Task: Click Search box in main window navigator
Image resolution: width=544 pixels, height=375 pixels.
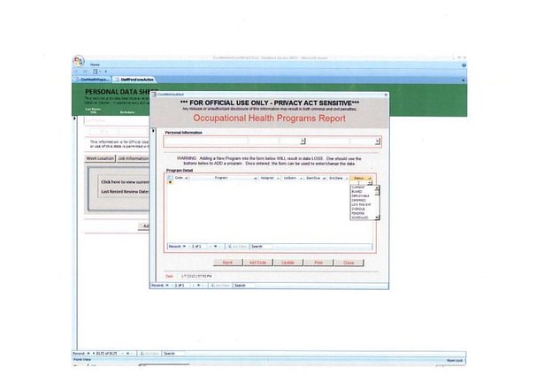Action: pyautogui.click(x=173, y=354)
